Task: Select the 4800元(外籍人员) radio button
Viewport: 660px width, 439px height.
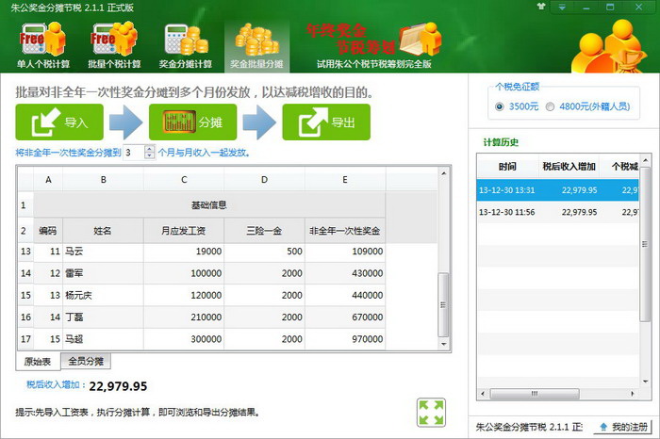Action: click(551, 106)
